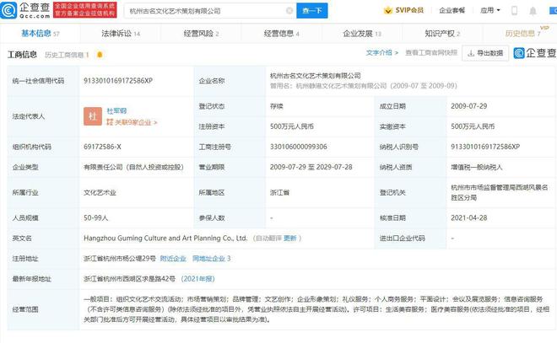Viewport: 557px width, 343px height.
Task: Open notifications bell icon in header
Action: [x=533, y=11]
